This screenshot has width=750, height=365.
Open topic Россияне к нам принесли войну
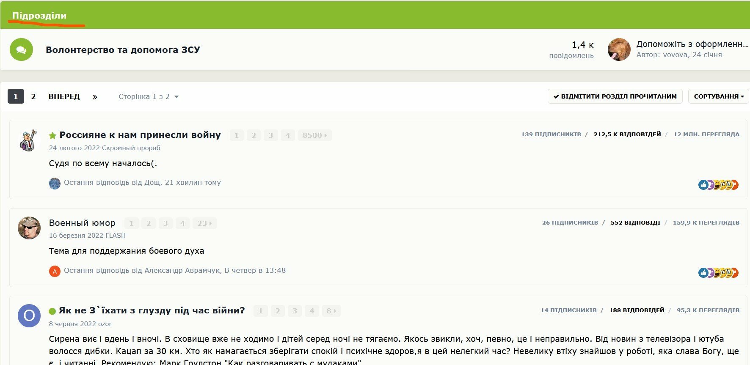point(140,135)
